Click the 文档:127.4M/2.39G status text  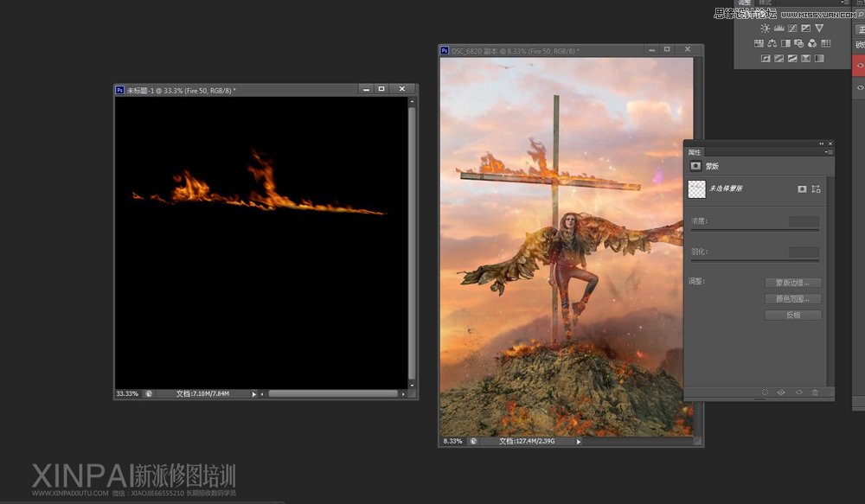(x=527, y=441)
